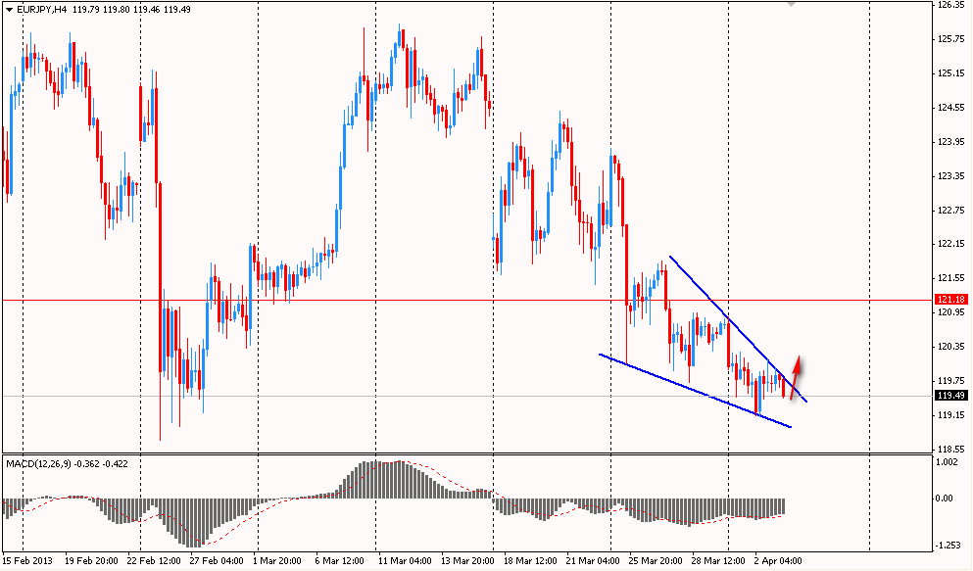This screenshot has width=973, height=571.
Task: Click the 120.95 price axis label
Action: tap(951, 312)
